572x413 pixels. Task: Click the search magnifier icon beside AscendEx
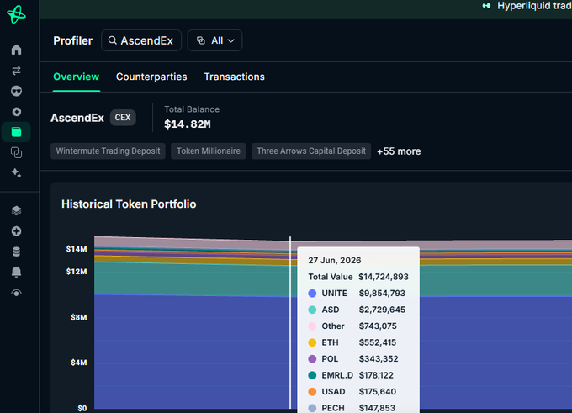click(x=113, y=40)
